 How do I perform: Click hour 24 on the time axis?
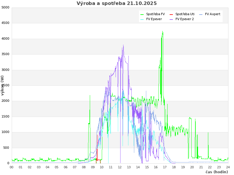click(x=228, y=167)
